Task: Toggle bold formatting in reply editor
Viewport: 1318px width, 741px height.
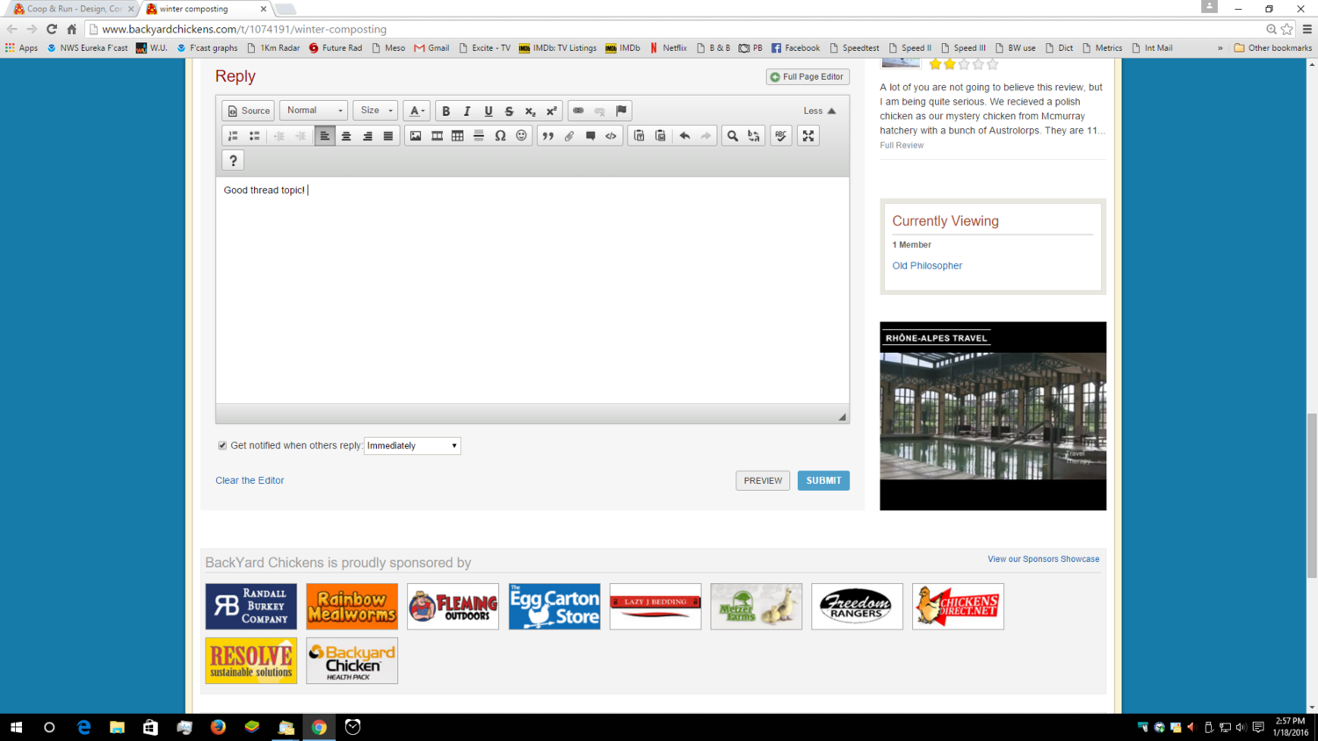Action: coord(446,112)
